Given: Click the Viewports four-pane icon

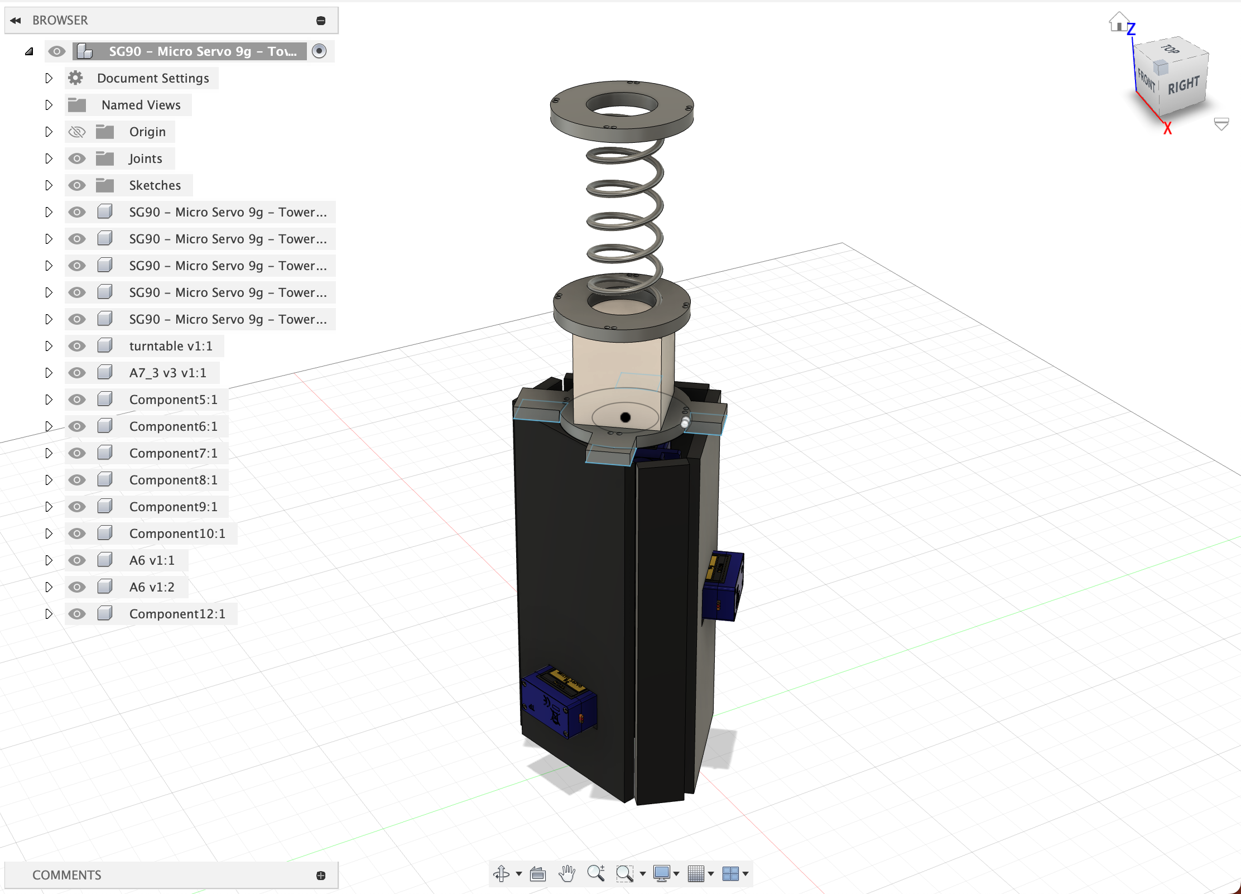Looking at the screenshot, I should point(730,873).
